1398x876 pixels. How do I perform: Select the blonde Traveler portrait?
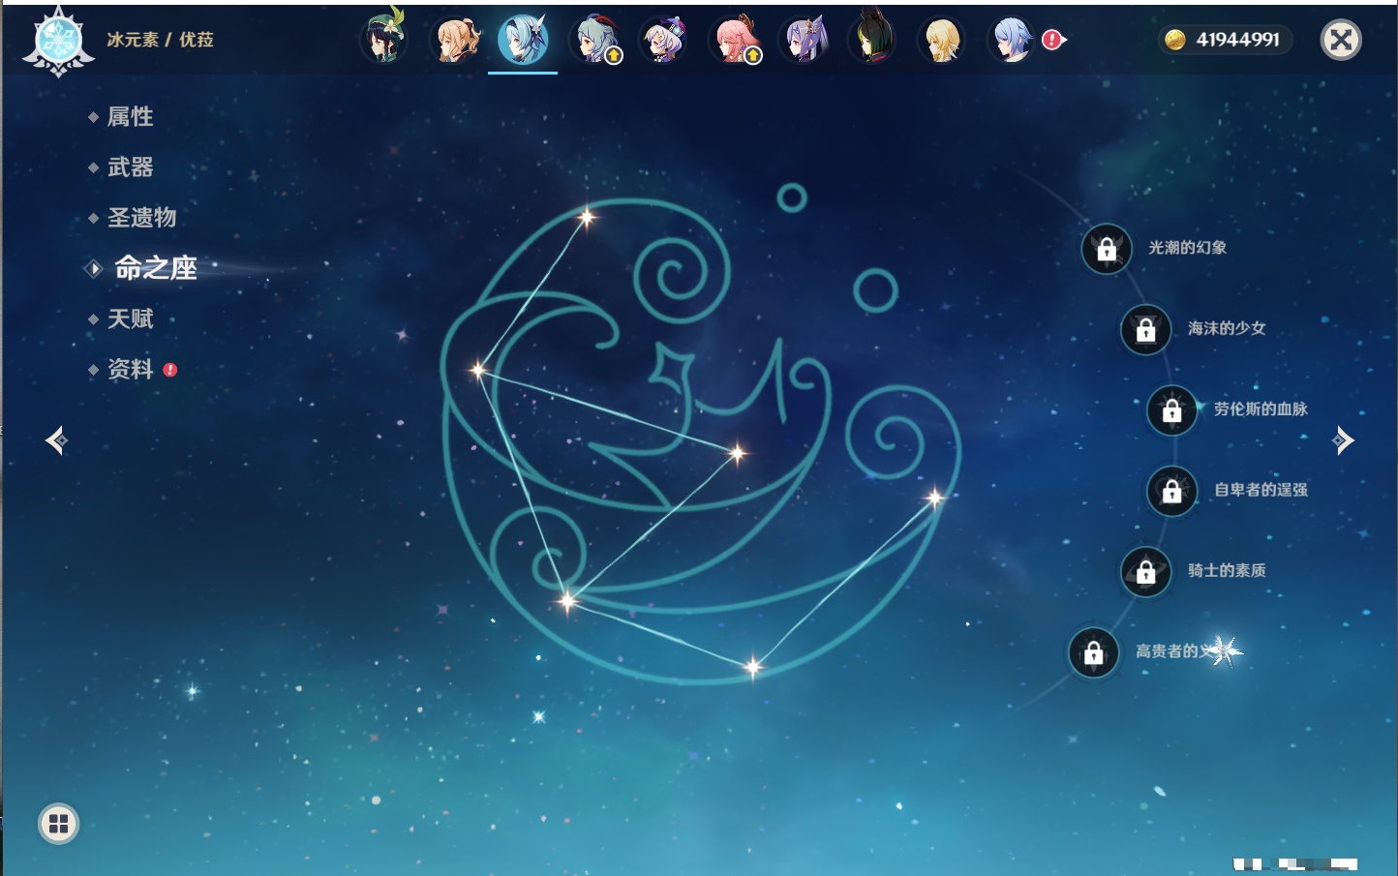941,40
